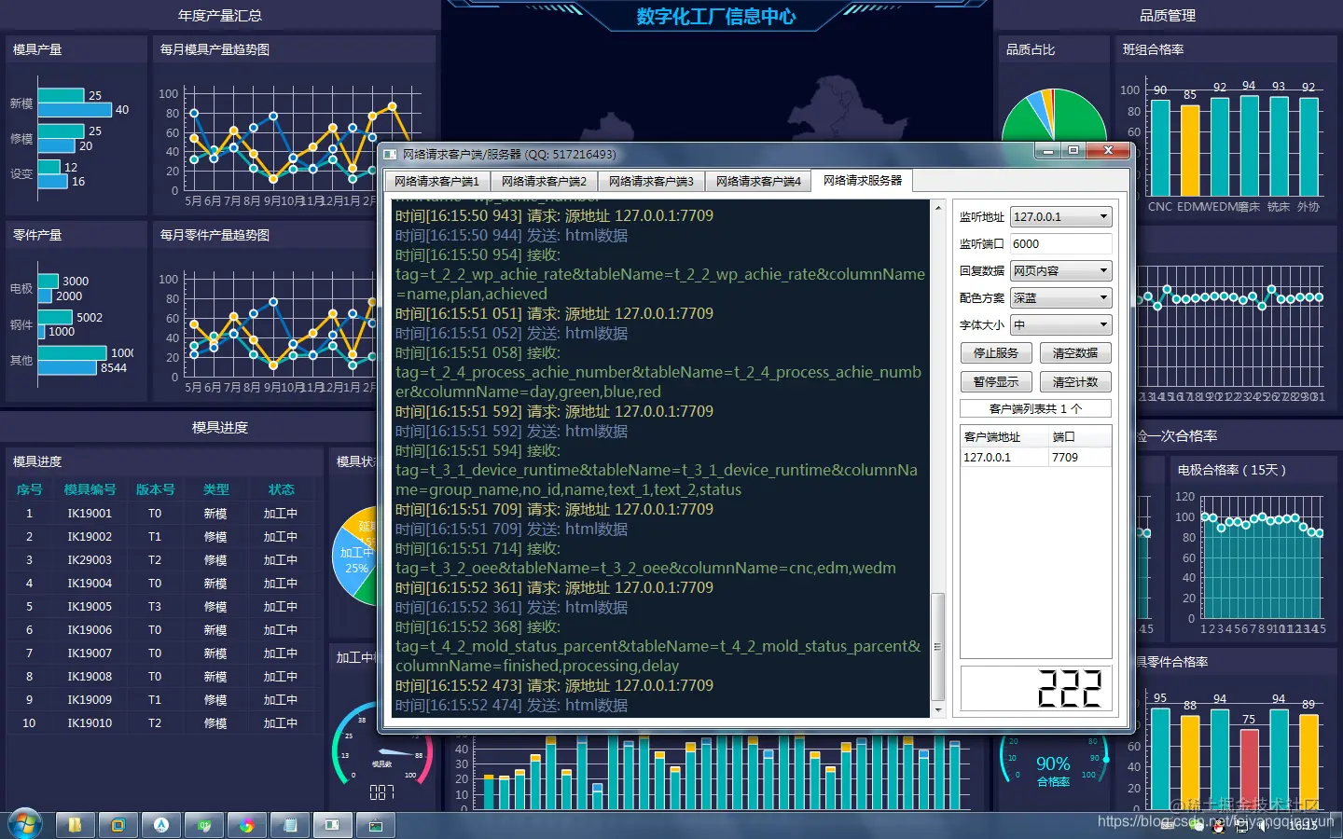The image size is (1343, 839).
Task: Click the 客户端地址 column header
Action: (1005, 436)
